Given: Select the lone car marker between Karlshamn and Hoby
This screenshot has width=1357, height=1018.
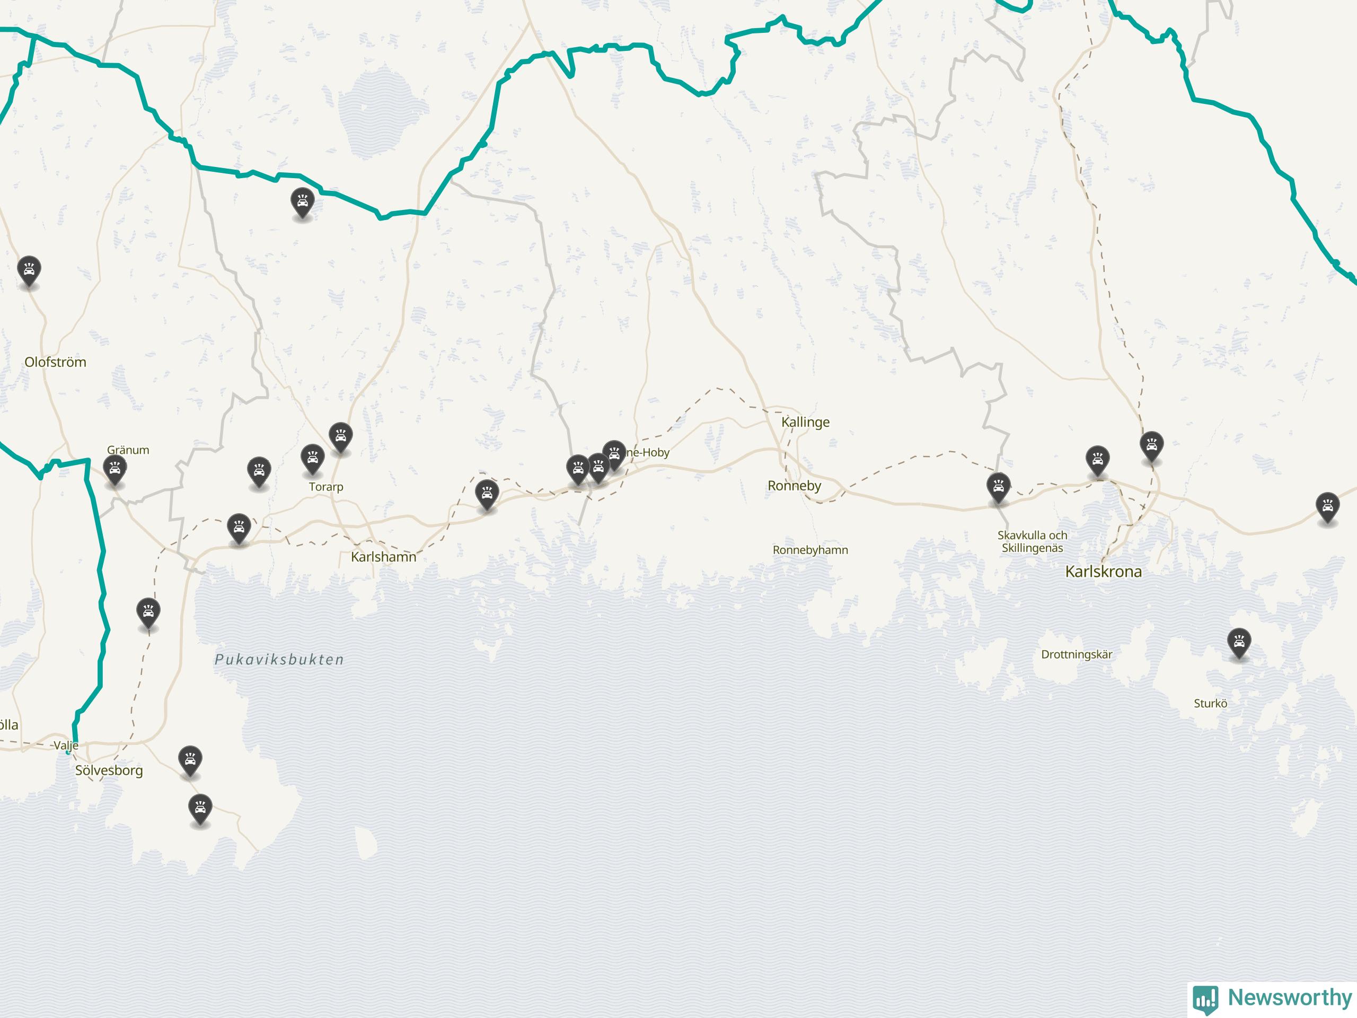Looking at the screenshot, I should 487,495.
